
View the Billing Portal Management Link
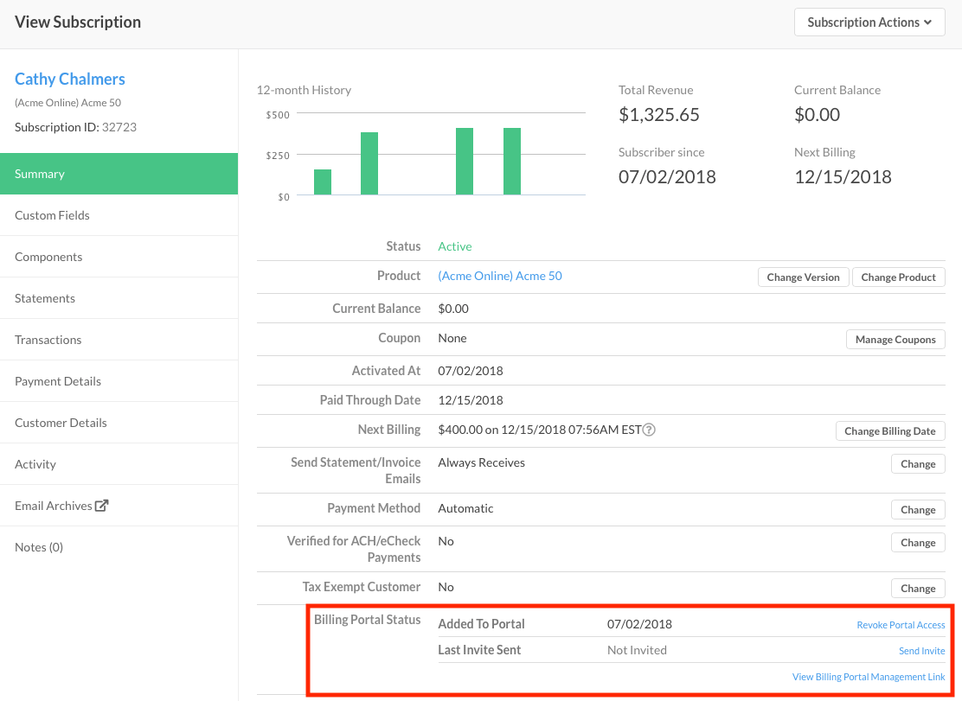[x=869, y=676]
